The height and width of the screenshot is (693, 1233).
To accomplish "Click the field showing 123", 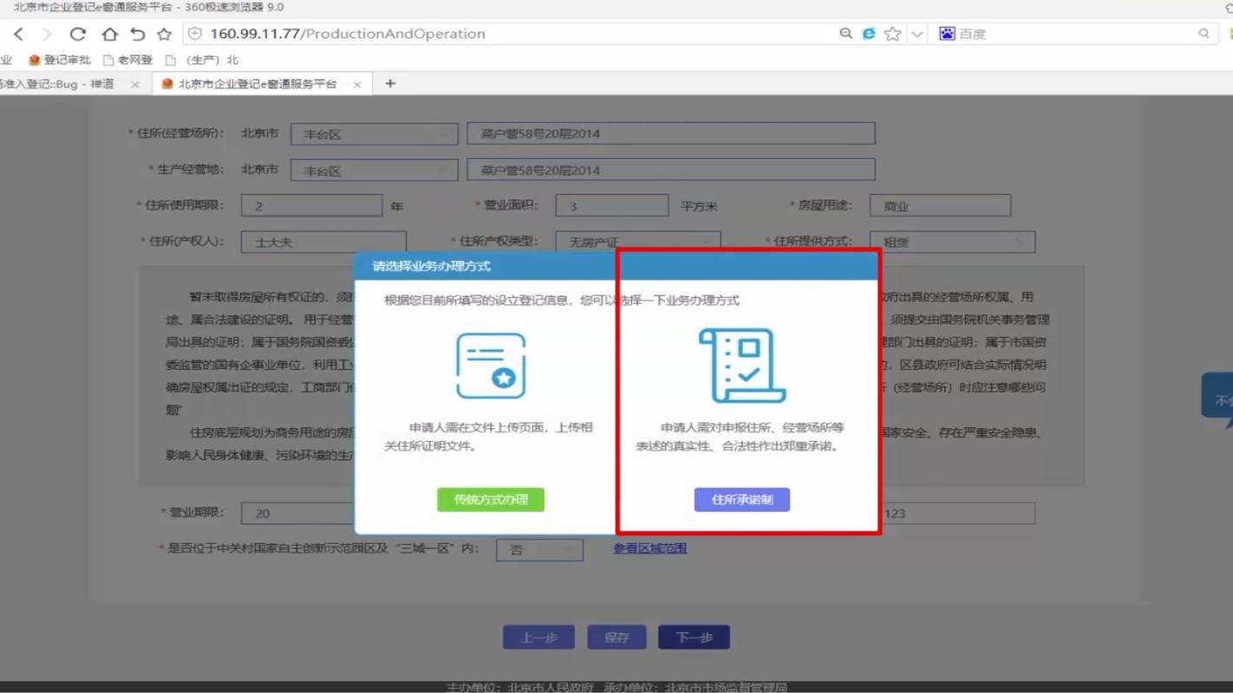I will (957, 513).
